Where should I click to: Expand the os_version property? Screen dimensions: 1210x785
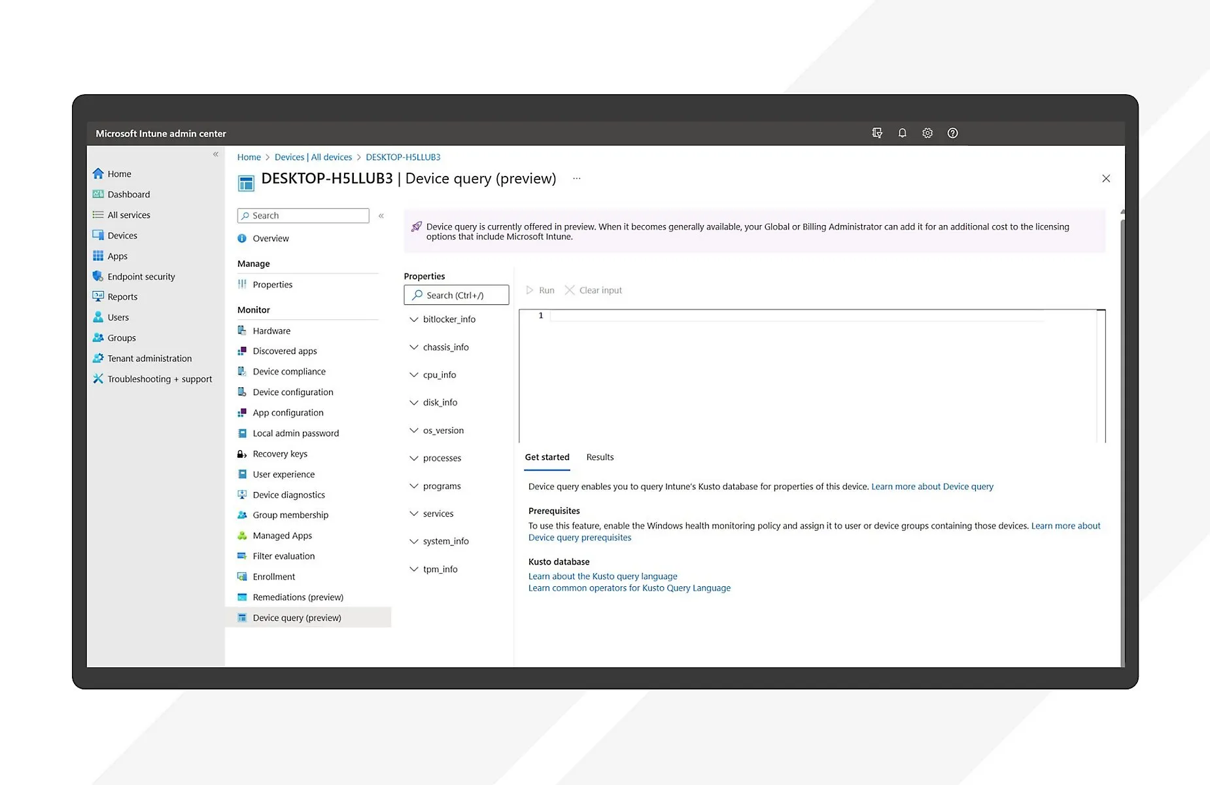[414, 430]
